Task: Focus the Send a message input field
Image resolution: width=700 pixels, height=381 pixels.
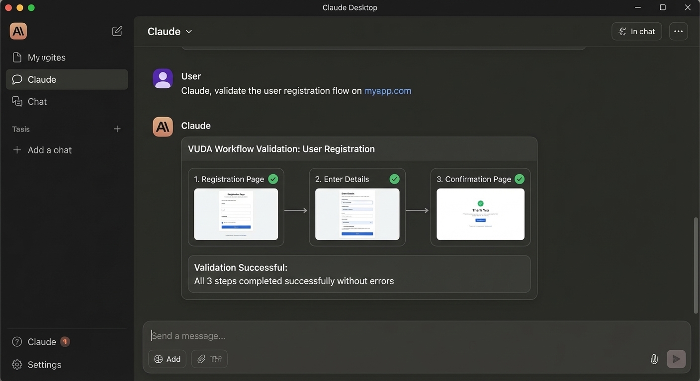Action: pos(417,336)
